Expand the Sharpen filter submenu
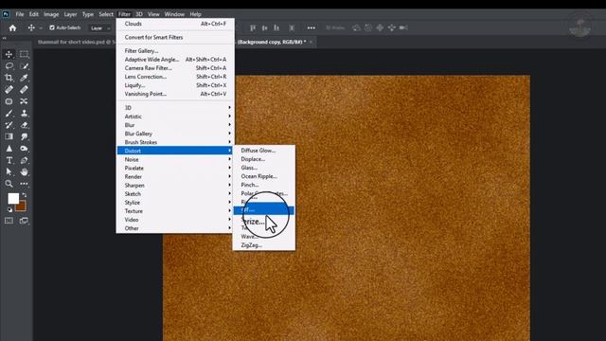Screen dimensions: 606x341 175,186
